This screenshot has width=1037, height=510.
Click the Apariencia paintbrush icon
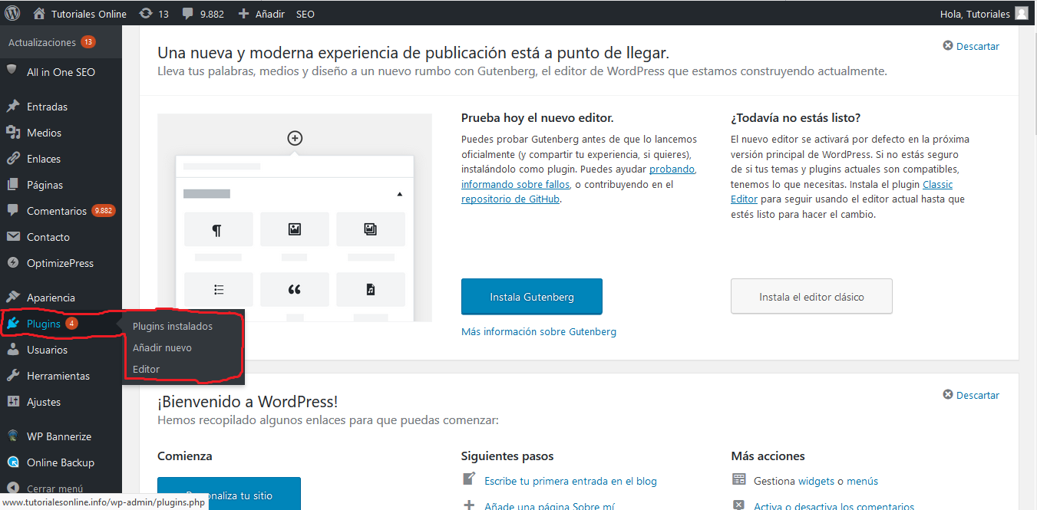point(13,298)
